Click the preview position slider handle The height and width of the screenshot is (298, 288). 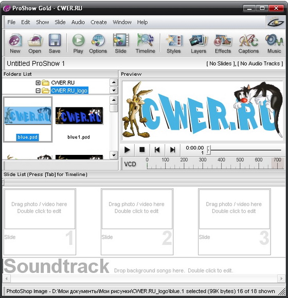(x=208, y=150)
